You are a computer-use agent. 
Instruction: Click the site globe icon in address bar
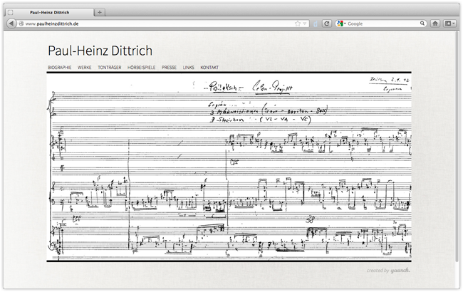[21, 24]
